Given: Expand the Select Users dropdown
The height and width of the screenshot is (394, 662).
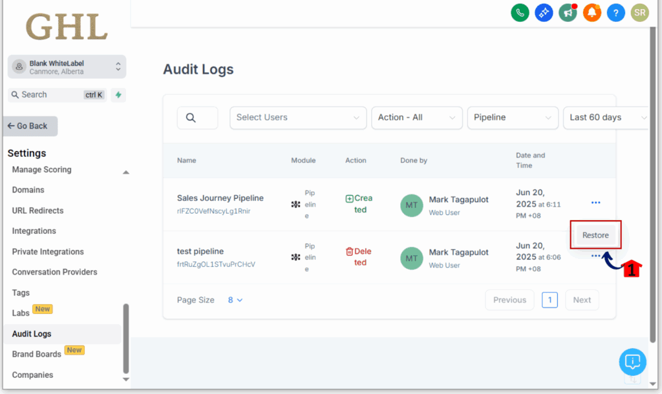Looking at the screenshot, I should click(297, 118).
